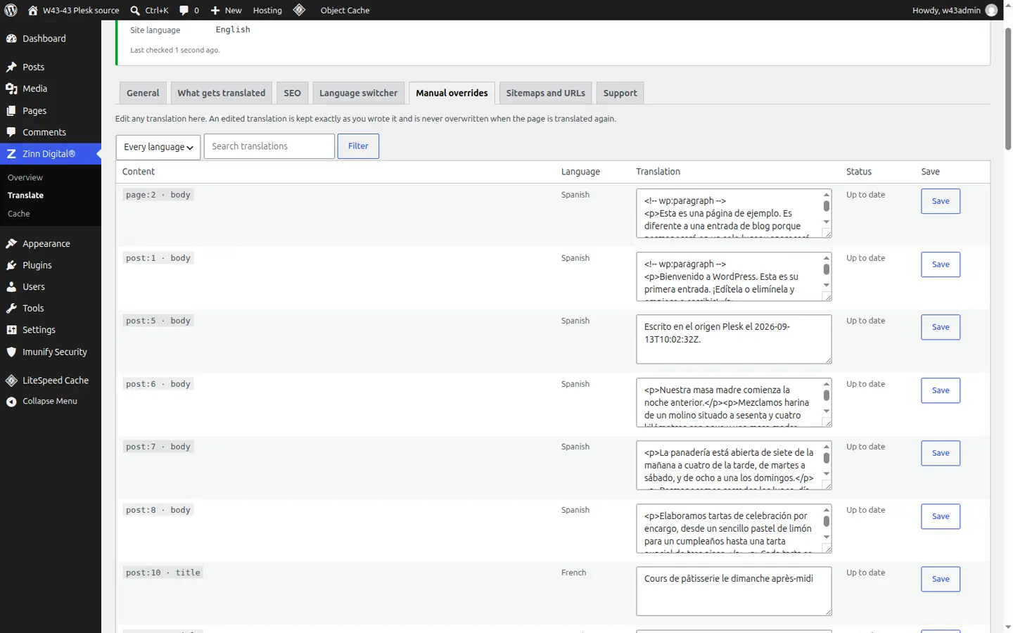Image resolution: width=1013 pixels, height=633 pixels.
Task: Click the Posts pushpin icon
Action: coord(11,67)
